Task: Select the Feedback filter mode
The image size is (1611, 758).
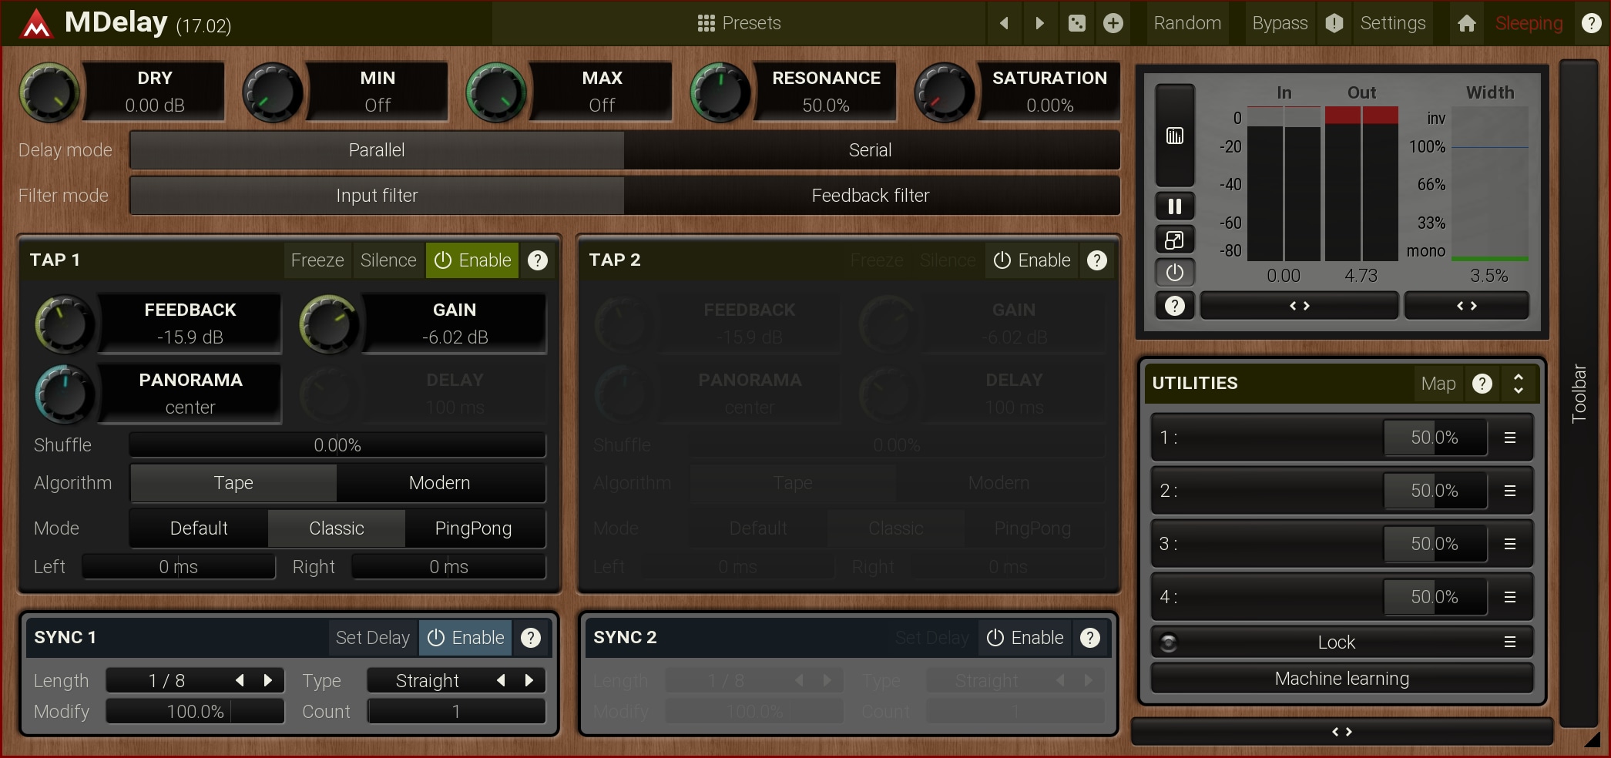Action: tap(871, 196)
